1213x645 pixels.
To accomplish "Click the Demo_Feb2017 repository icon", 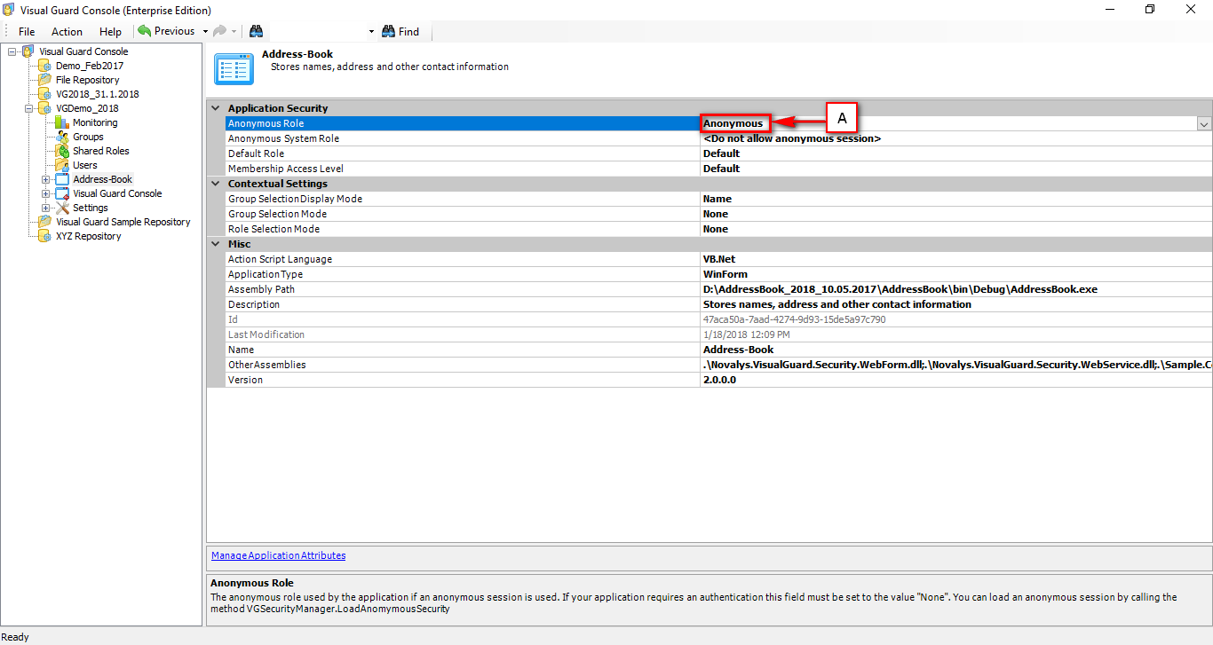I will click(x=44, y=66).
